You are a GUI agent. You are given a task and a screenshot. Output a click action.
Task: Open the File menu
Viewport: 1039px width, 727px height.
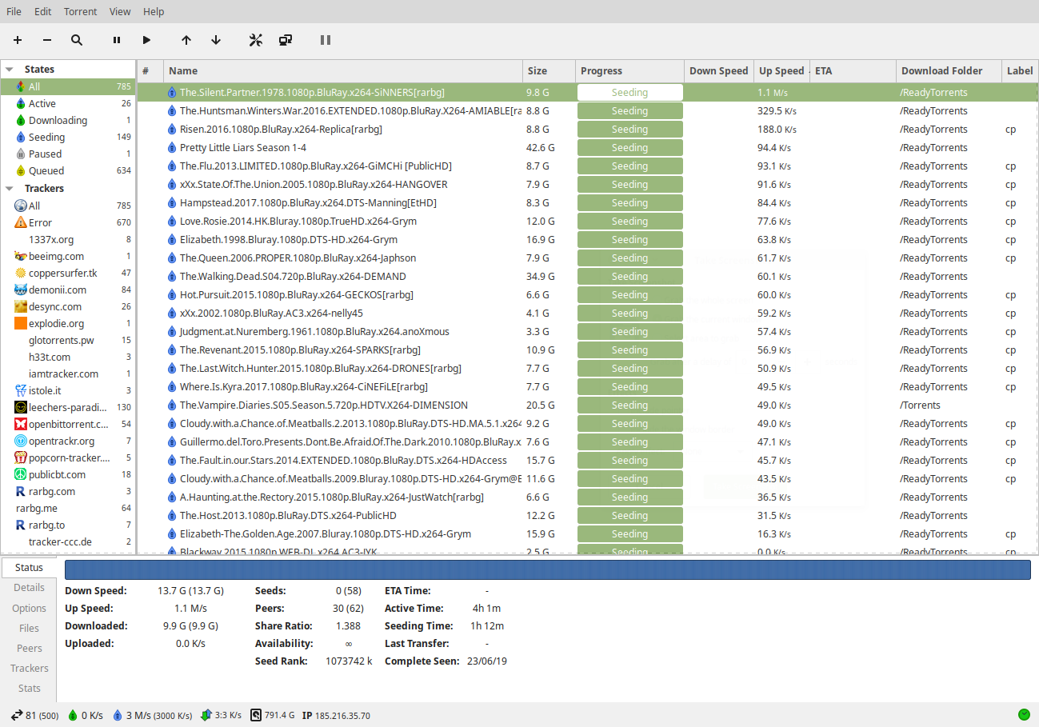coord(14,11)
